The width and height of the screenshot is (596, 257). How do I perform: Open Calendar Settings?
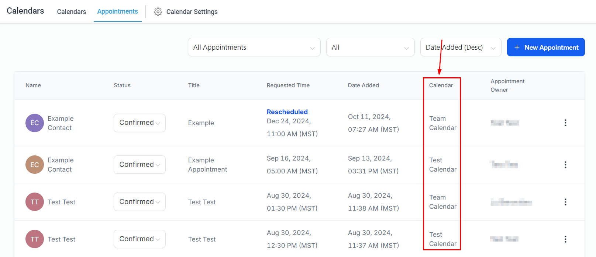192,12
